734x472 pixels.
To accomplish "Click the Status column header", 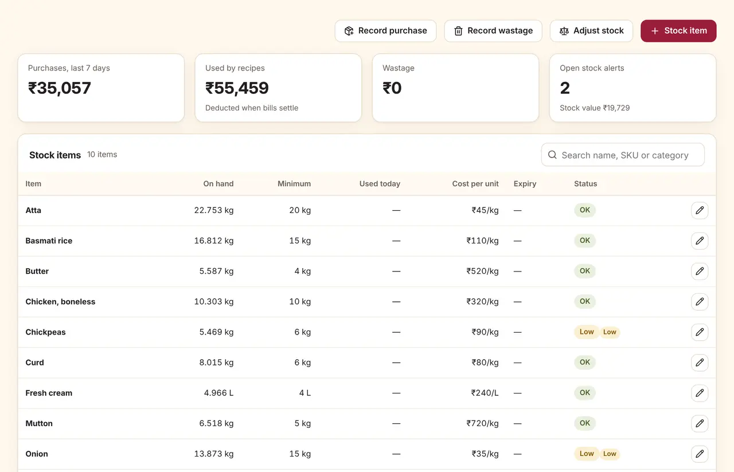I will tap(585, 184).
